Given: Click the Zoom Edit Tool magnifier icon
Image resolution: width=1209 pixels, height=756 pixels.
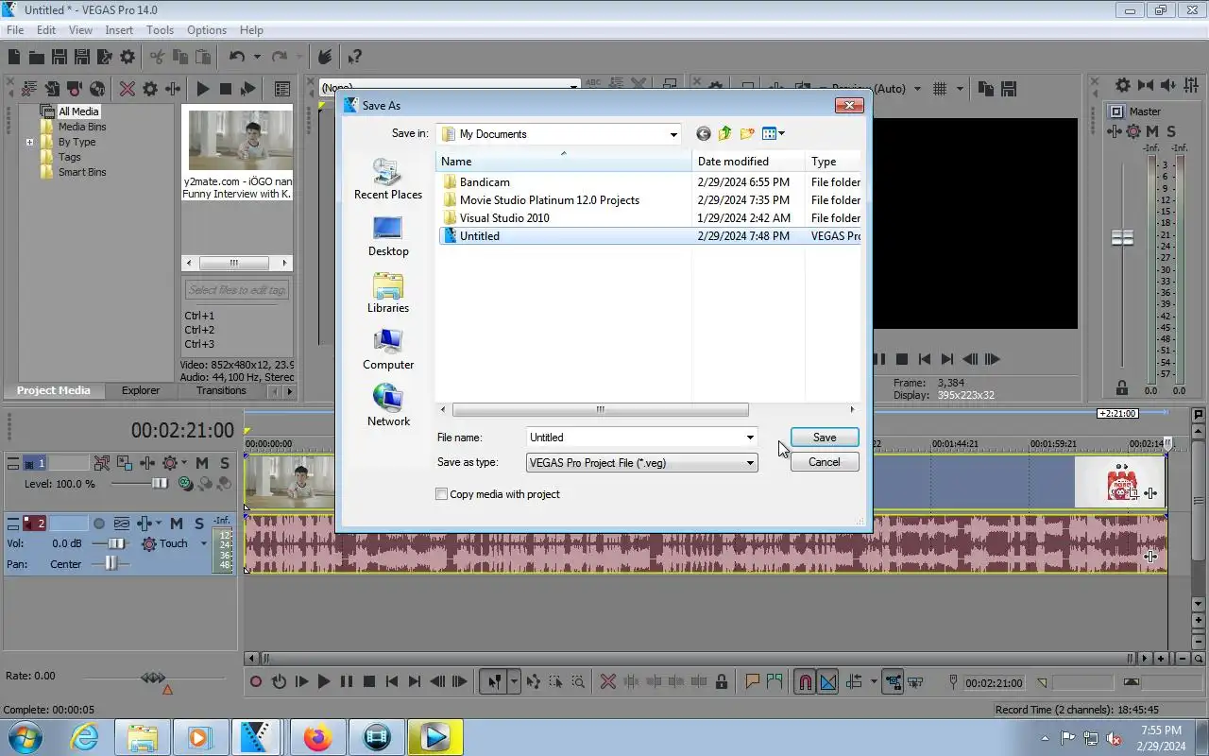Looking at the screenshot, I should pyautogui.click(x=578, y=681).
